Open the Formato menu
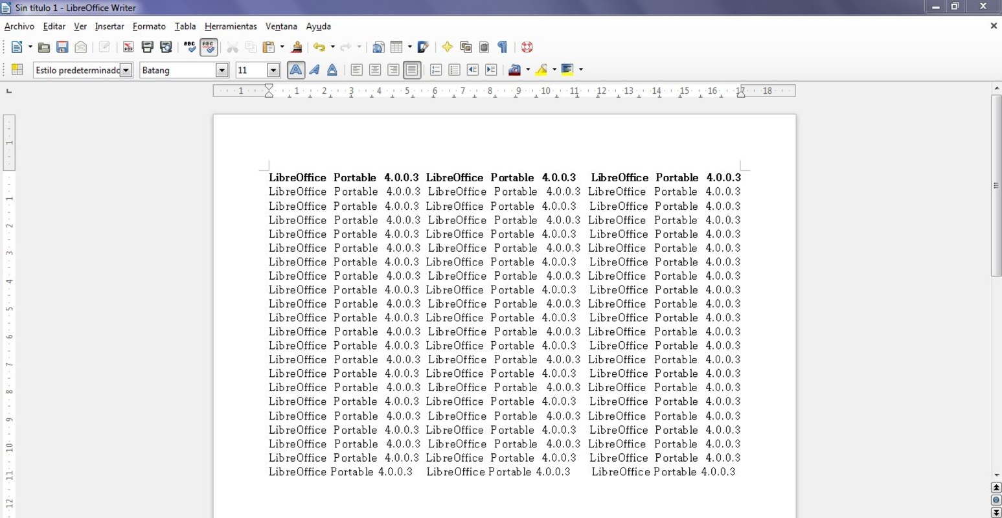 [149, 27]
